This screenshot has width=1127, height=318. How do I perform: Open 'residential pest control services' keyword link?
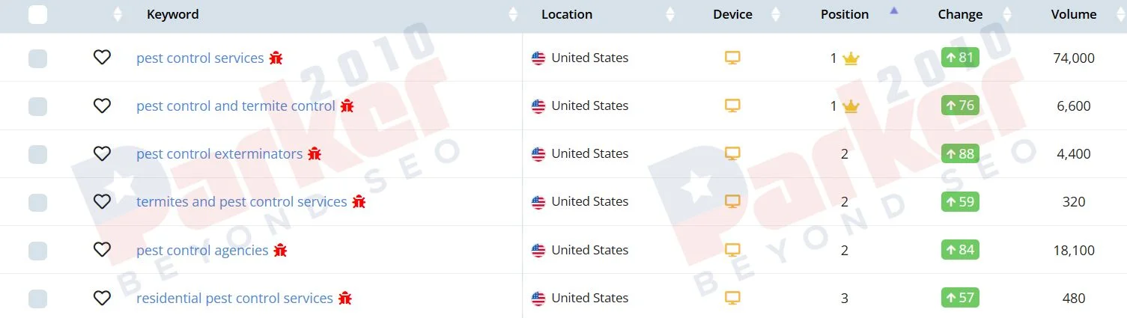point(234,298)
